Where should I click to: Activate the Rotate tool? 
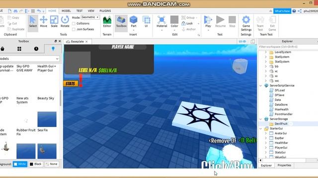[x=65, y=22]
